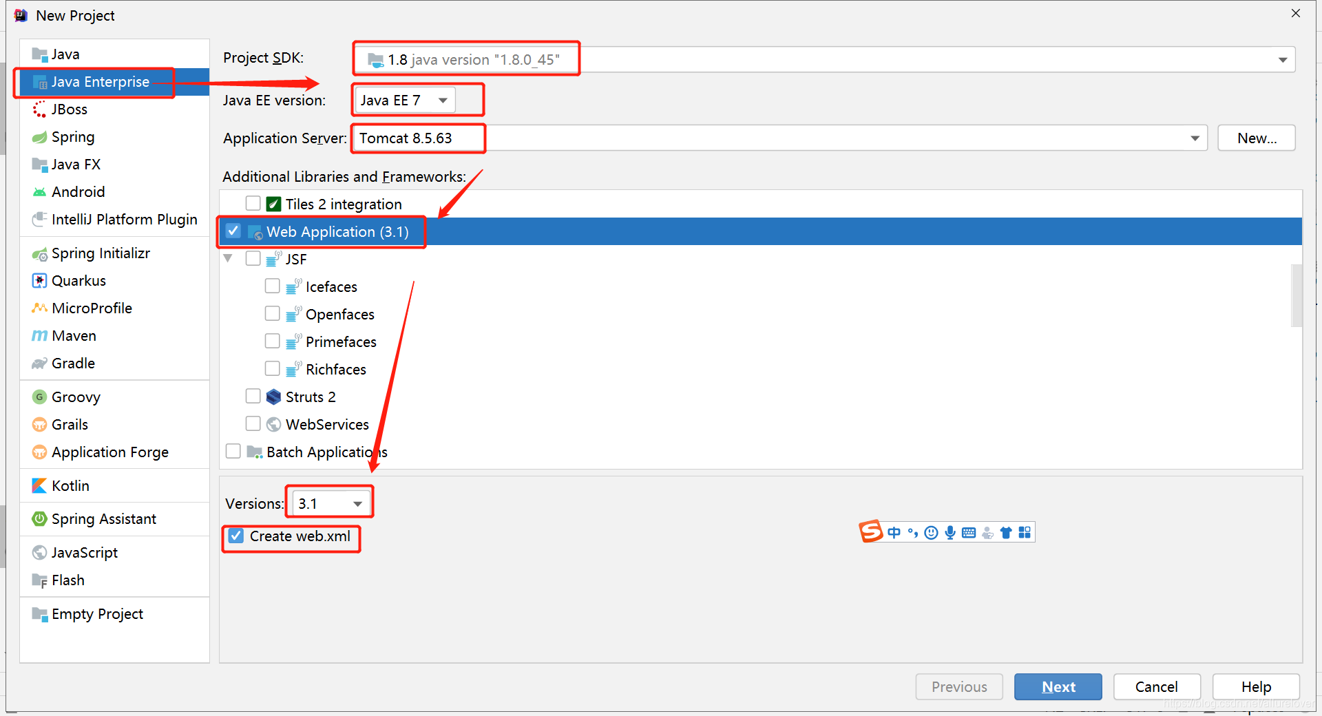The image size is (1322, 716).
Task: Click the Web Application framework icon
Action: coord(255,232)
